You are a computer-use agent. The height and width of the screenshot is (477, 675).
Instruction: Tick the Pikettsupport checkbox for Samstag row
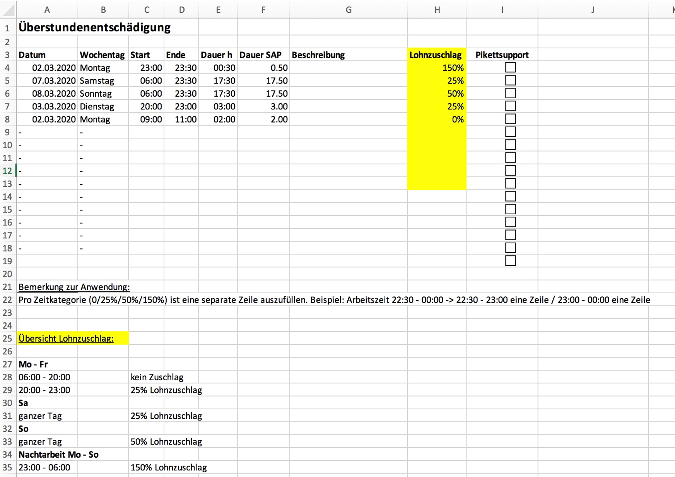tap(510, 80)
